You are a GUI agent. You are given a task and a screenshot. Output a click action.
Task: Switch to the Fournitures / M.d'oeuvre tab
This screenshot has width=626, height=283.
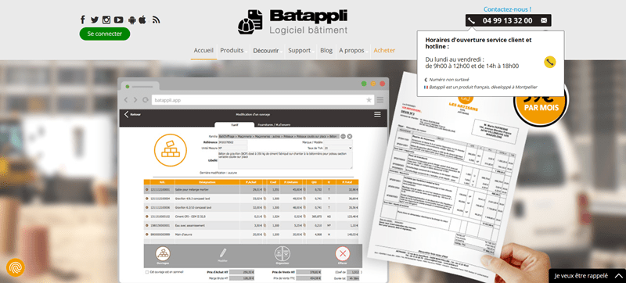tap(273, 124)
